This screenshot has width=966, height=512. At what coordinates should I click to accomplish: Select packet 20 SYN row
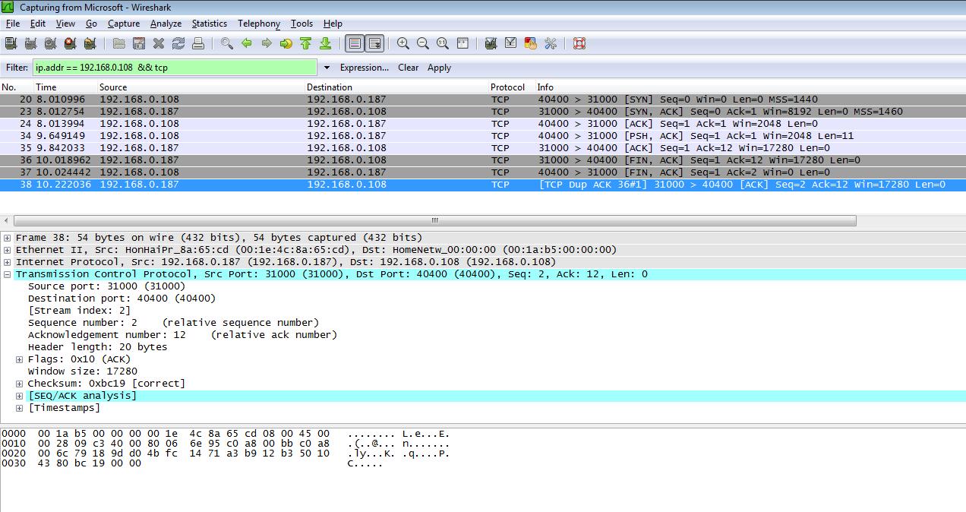(x=483, y=100)
